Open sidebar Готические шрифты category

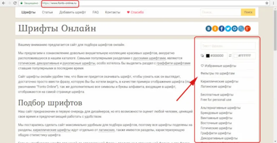click(216, 128)
